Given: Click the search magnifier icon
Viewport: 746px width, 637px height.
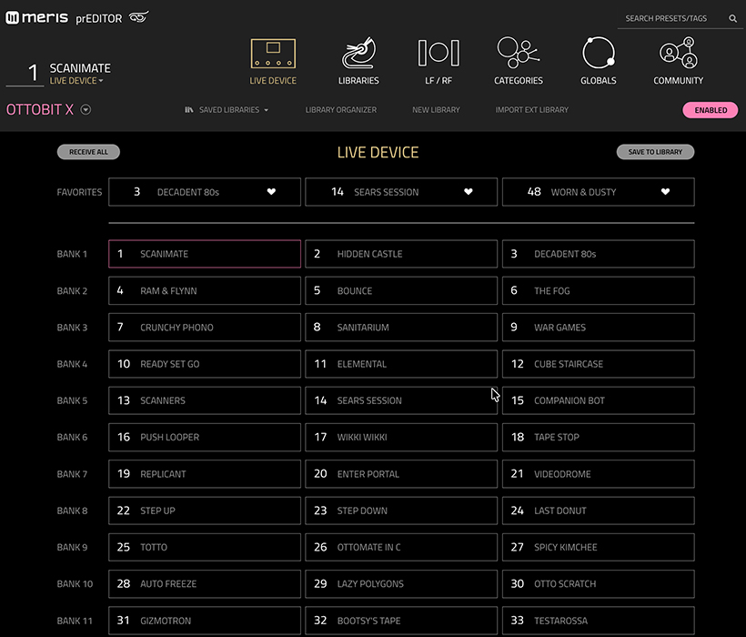Looking at the screenshot, I should tap(732, 18).
